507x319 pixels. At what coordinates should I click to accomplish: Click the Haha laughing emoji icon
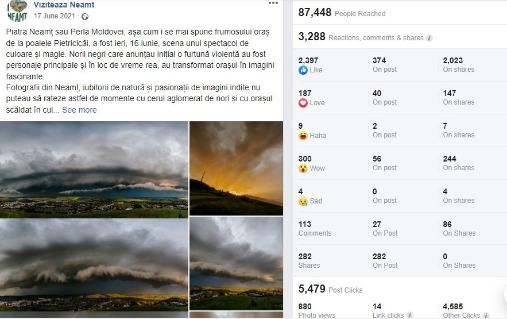tap(303, 136)
